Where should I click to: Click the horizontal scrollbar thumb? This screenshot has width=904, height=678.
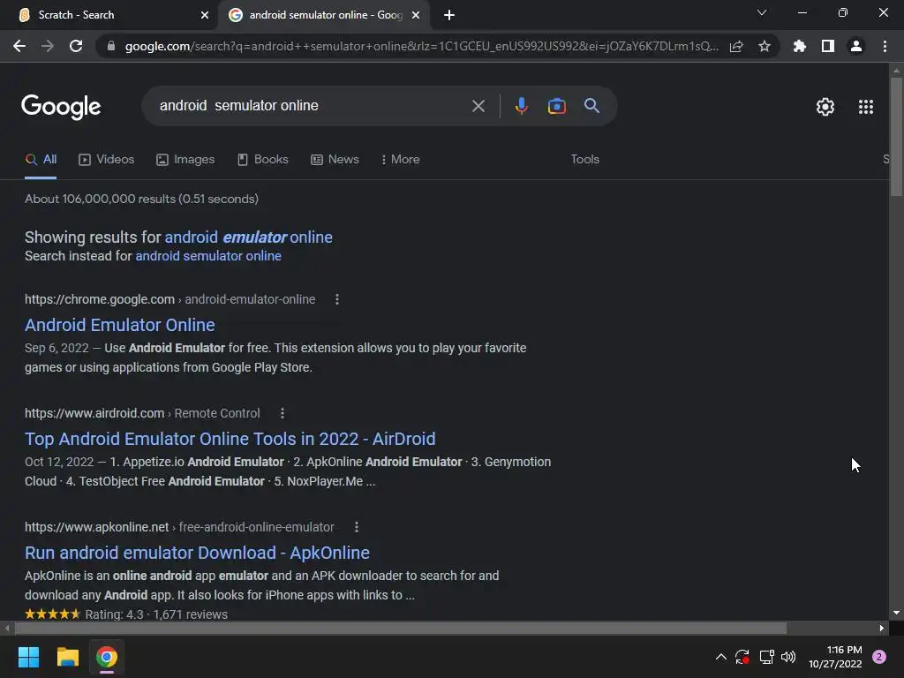click(401, 629)
